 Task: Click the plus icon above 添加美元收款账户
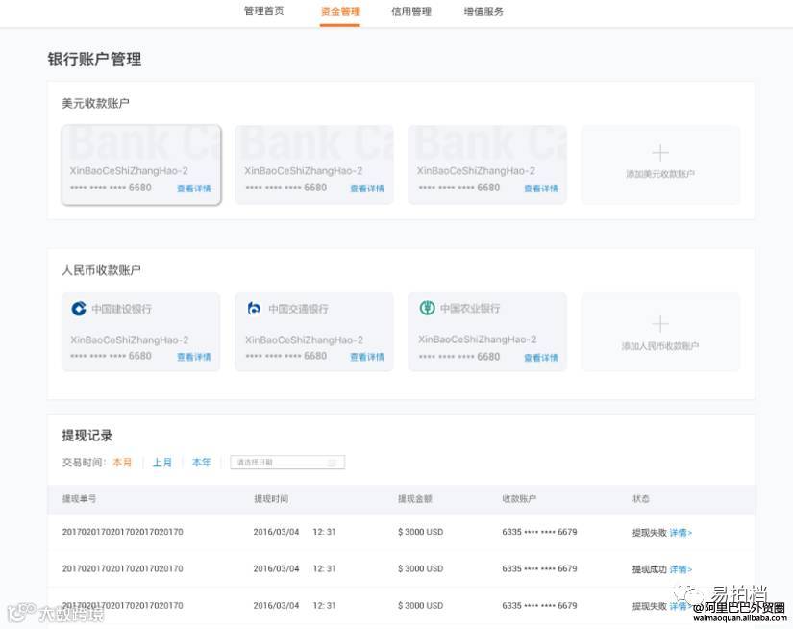660,152
